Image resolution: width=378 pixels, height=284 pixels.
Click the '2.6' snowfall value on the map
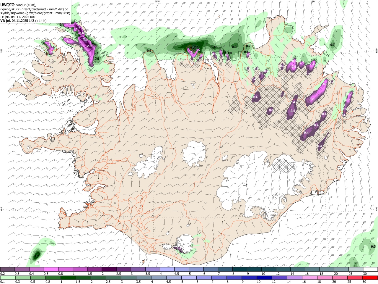[x=82, y=33]
